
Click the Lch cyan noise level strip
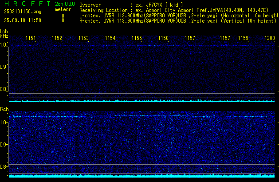pyautogui.click(x=141, y=101)
